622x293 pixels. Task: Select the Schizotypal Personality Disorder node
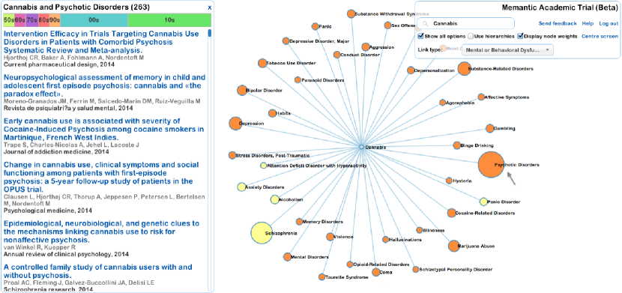coord(416,269)
